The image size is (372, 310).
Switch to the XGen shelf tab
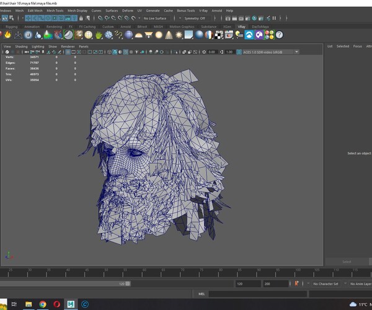point(227,27)
